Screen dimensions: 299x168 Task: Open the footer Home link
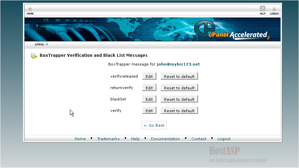[x=80, y=139]
